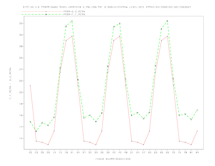Viewport: 215px width, 166px height.
Task: Click the red observed data point at hour 00
Action: tap(30, 86)
